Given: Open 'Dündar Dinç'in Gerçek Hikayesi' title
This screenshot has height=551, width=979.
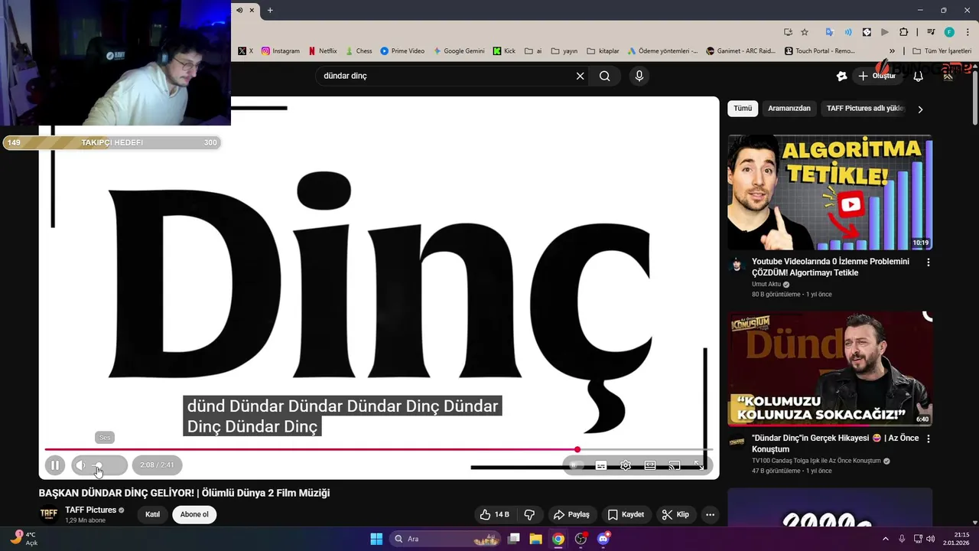Looking at the screenshot, I should tap(835, 444).
